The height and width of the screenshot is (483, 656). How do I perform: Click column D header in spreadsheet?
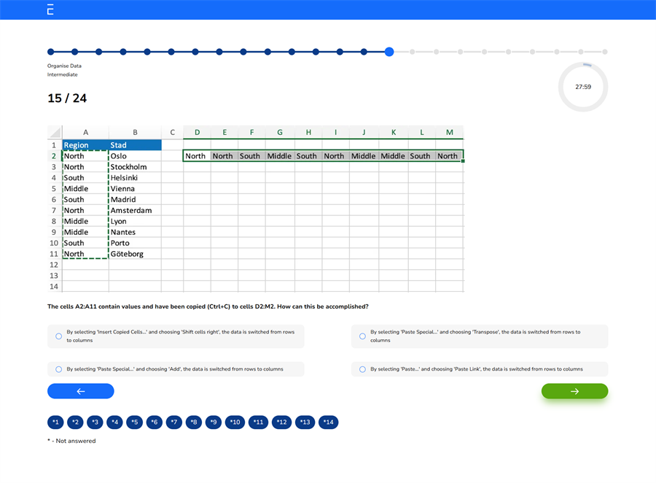[197, 132]
